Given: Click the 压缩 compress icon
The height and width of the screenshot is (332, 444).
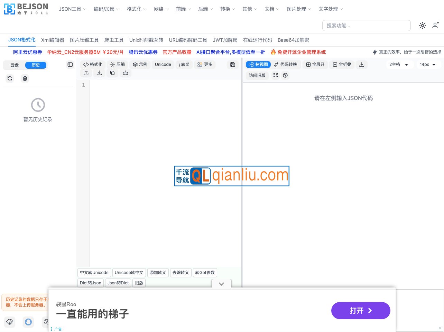Looking at the screenshot, I should click(x=117, y=65).
